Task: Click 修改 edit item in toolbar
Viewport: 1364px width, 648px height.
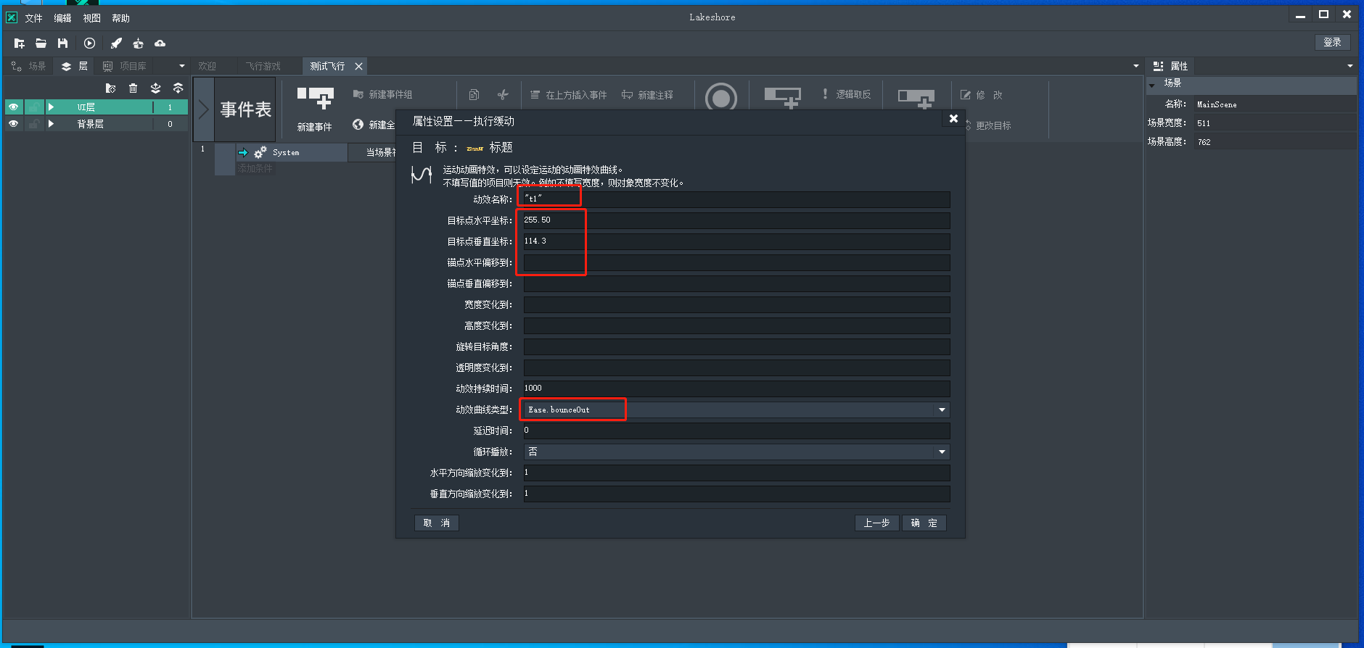Action: [981, 95]
